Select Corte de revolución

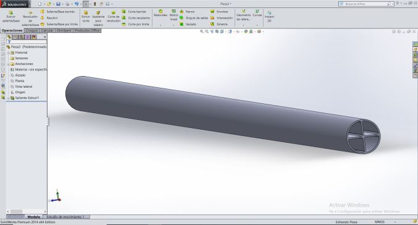(114, 17)
